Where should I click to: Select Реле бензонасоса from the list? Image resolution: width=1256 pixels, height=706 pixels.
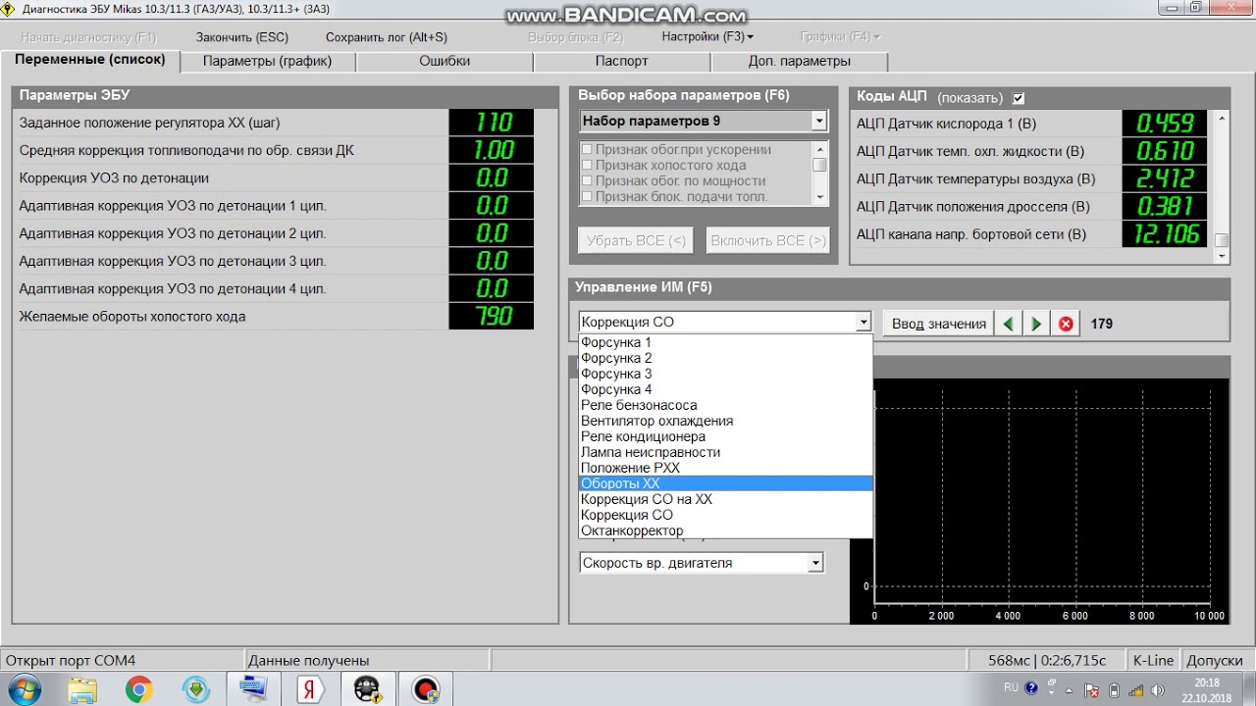[725, 405]
